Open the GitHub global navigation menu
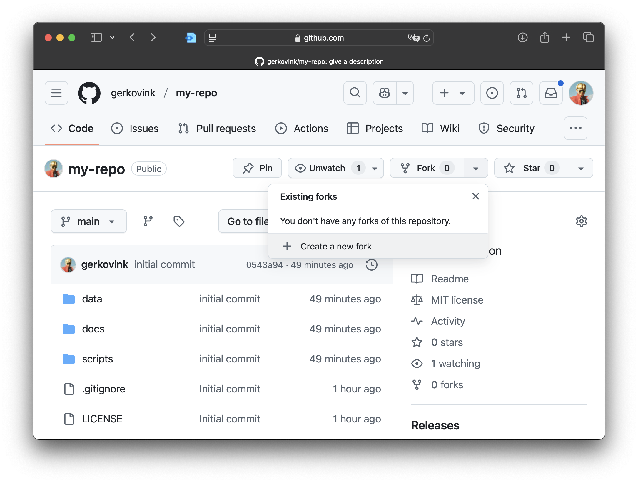The image size is (638, 483). point(56,93)
